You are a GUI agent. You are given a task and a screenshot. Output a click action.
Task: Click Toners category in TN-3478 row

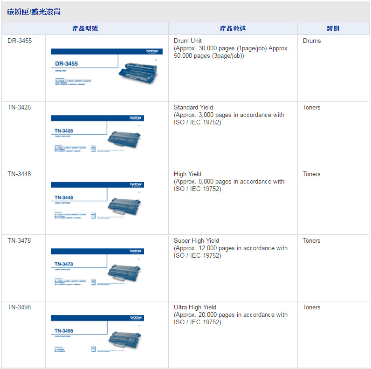pos(312,240)
